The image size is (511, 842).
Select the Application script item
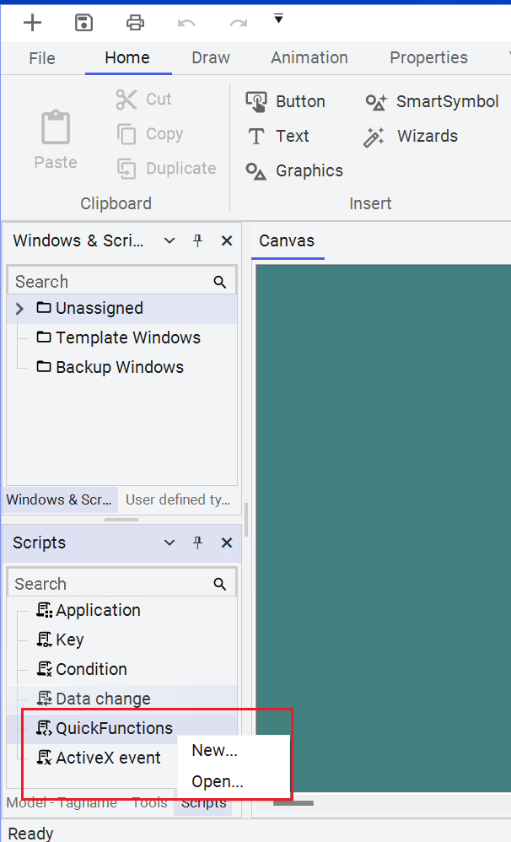88,611
